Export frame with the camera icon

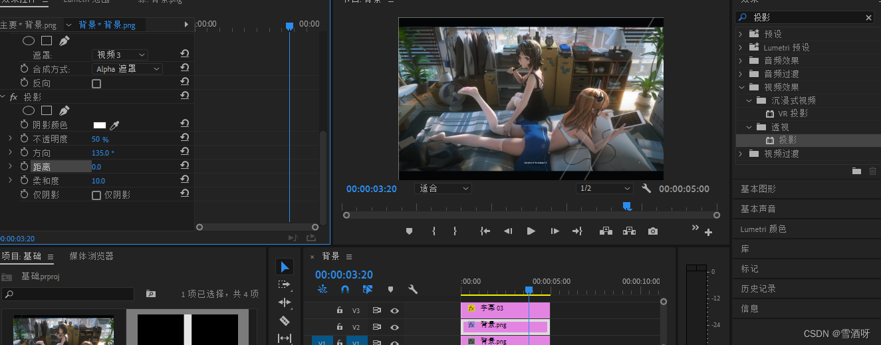point(653,231)
